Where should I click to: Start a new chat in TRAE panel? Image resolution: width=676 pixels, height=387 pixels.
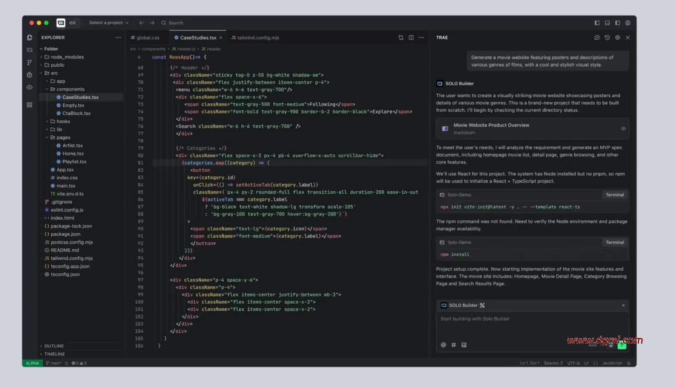tap(597, 37)
